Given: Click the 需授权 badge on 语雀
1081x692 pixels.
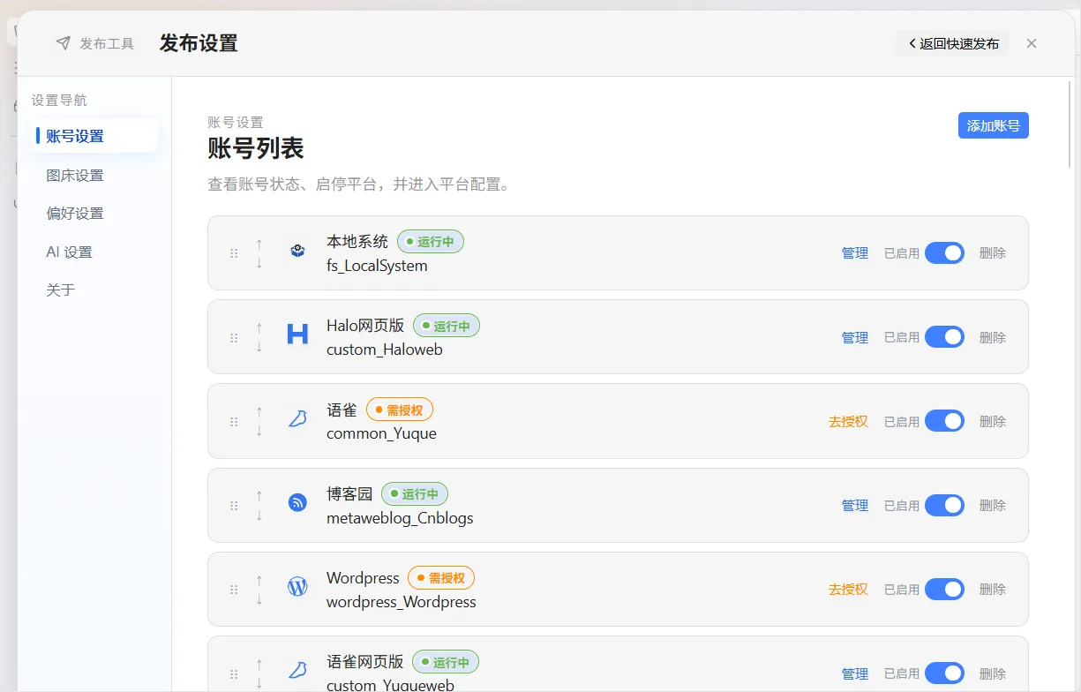Looking at the screenshot, I should click(400, 410).
